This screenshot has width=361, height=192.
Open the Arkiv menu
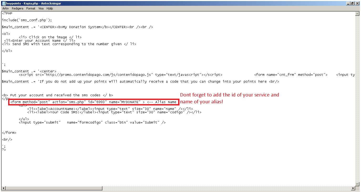(6, 8)
